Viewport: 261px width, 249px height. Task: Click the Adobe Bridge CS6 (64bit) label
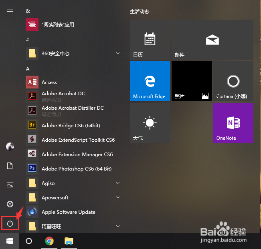click(x=71, y=125)
